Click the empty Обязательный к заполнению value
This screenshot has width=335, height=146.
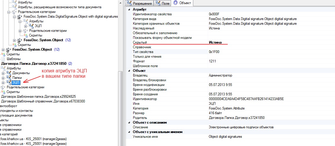(271, 33)
